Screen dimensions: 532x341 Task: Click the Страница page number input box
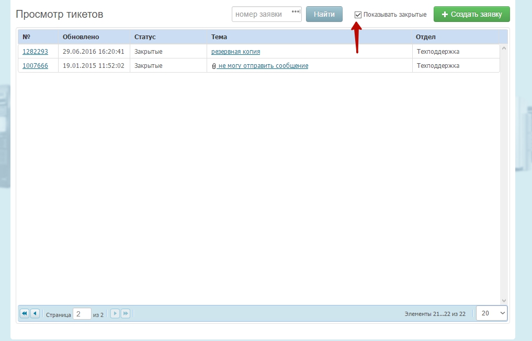coord(82,314)
